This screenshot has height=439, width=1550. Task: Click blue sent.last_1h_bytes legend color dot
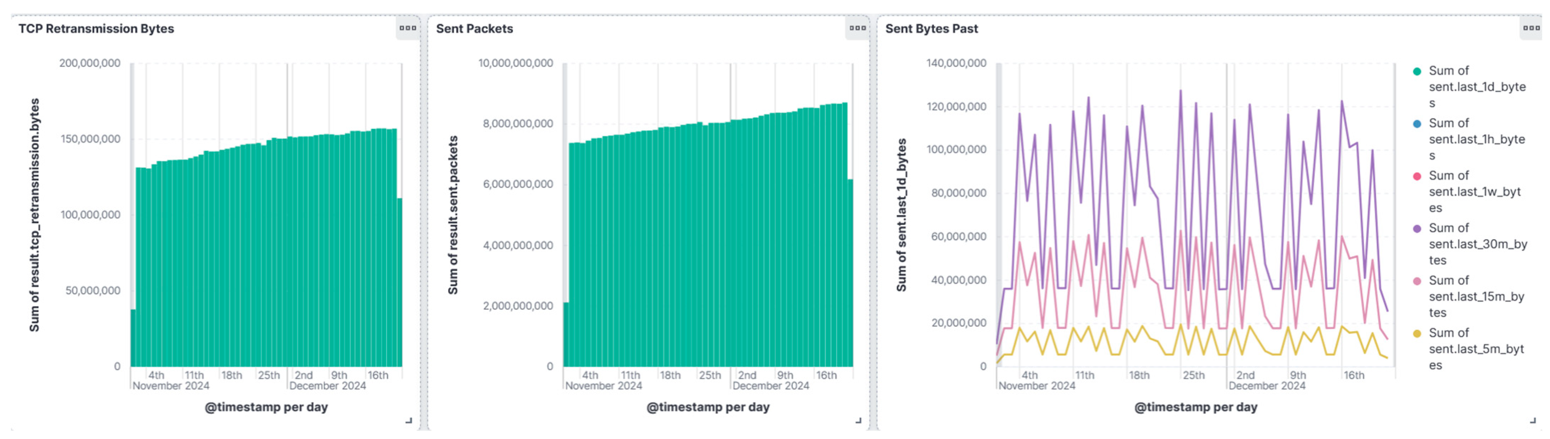1417,124
